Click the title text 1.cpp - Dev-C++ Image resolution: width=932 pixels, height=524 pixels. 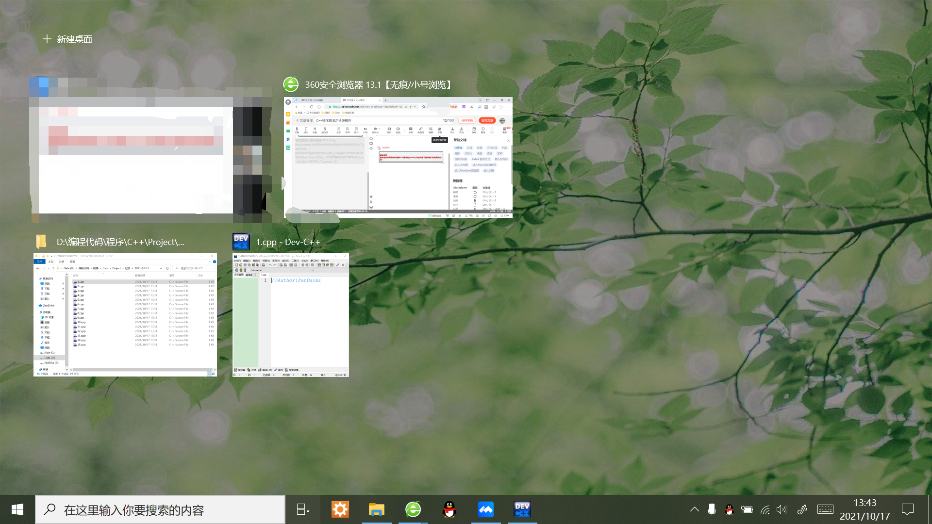[x=288, y=242]
